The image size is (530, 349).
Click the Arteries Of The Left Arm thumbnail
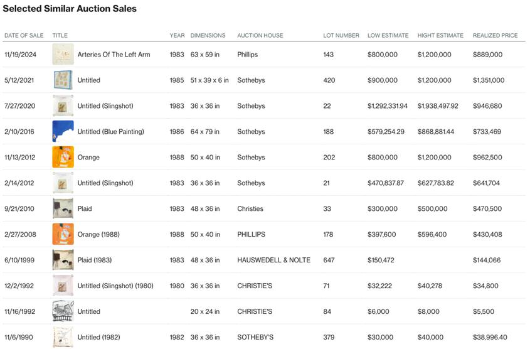63,55
